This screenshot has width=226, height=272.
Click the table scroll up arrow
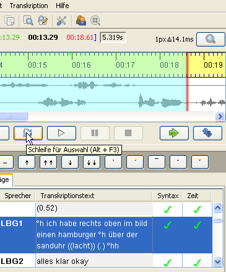pos(217,207)
